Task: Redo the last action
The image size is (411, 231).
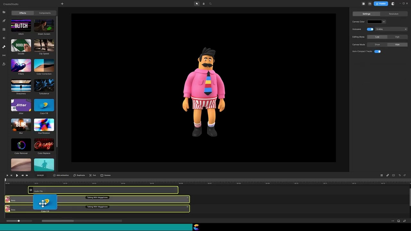Action: (405, 175)
